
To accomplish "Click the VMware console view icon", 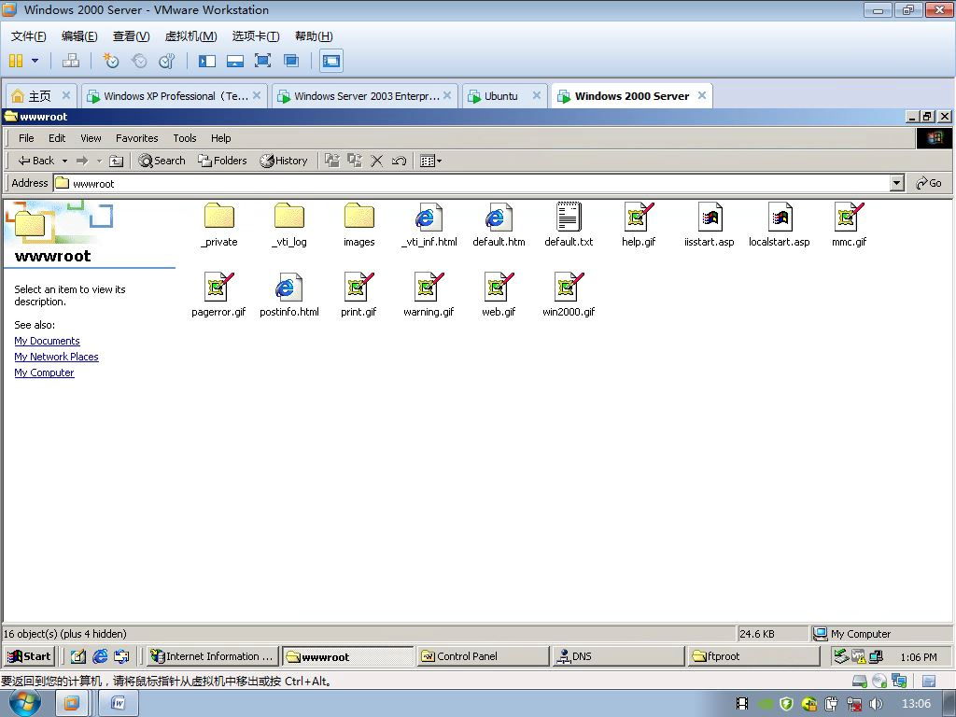I will 331,61.
